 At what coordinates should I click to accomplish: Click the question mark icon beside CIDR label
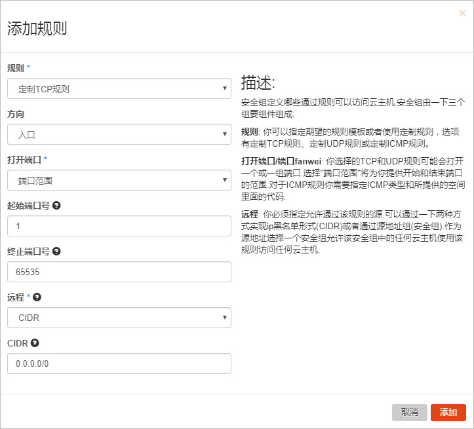click(34, 343)
